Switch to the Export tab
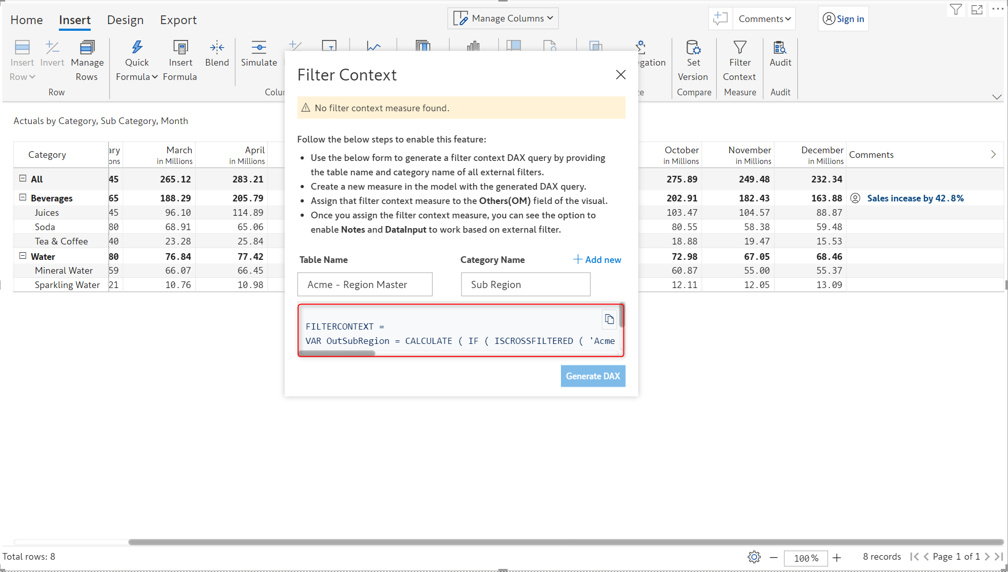This screenshot has height=572, width=1008. [178, 20]
